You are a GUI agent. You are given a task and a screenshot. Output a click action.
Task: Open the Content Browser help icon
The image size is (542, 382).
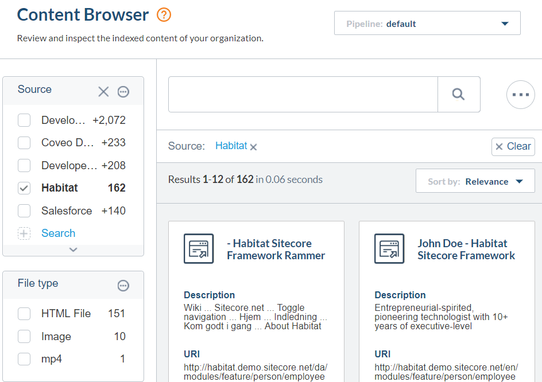point(164,14)
